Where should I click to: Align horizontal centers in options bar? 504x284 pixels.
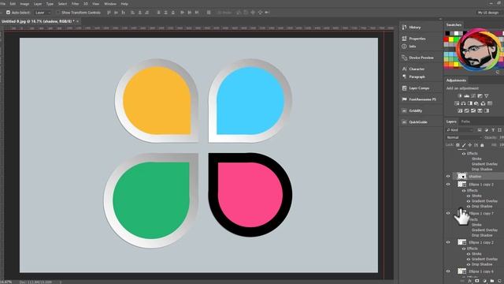point(140,13)
